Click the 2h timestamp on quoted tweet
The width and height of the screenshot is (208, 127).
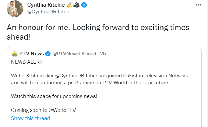(x=103, y=54)
